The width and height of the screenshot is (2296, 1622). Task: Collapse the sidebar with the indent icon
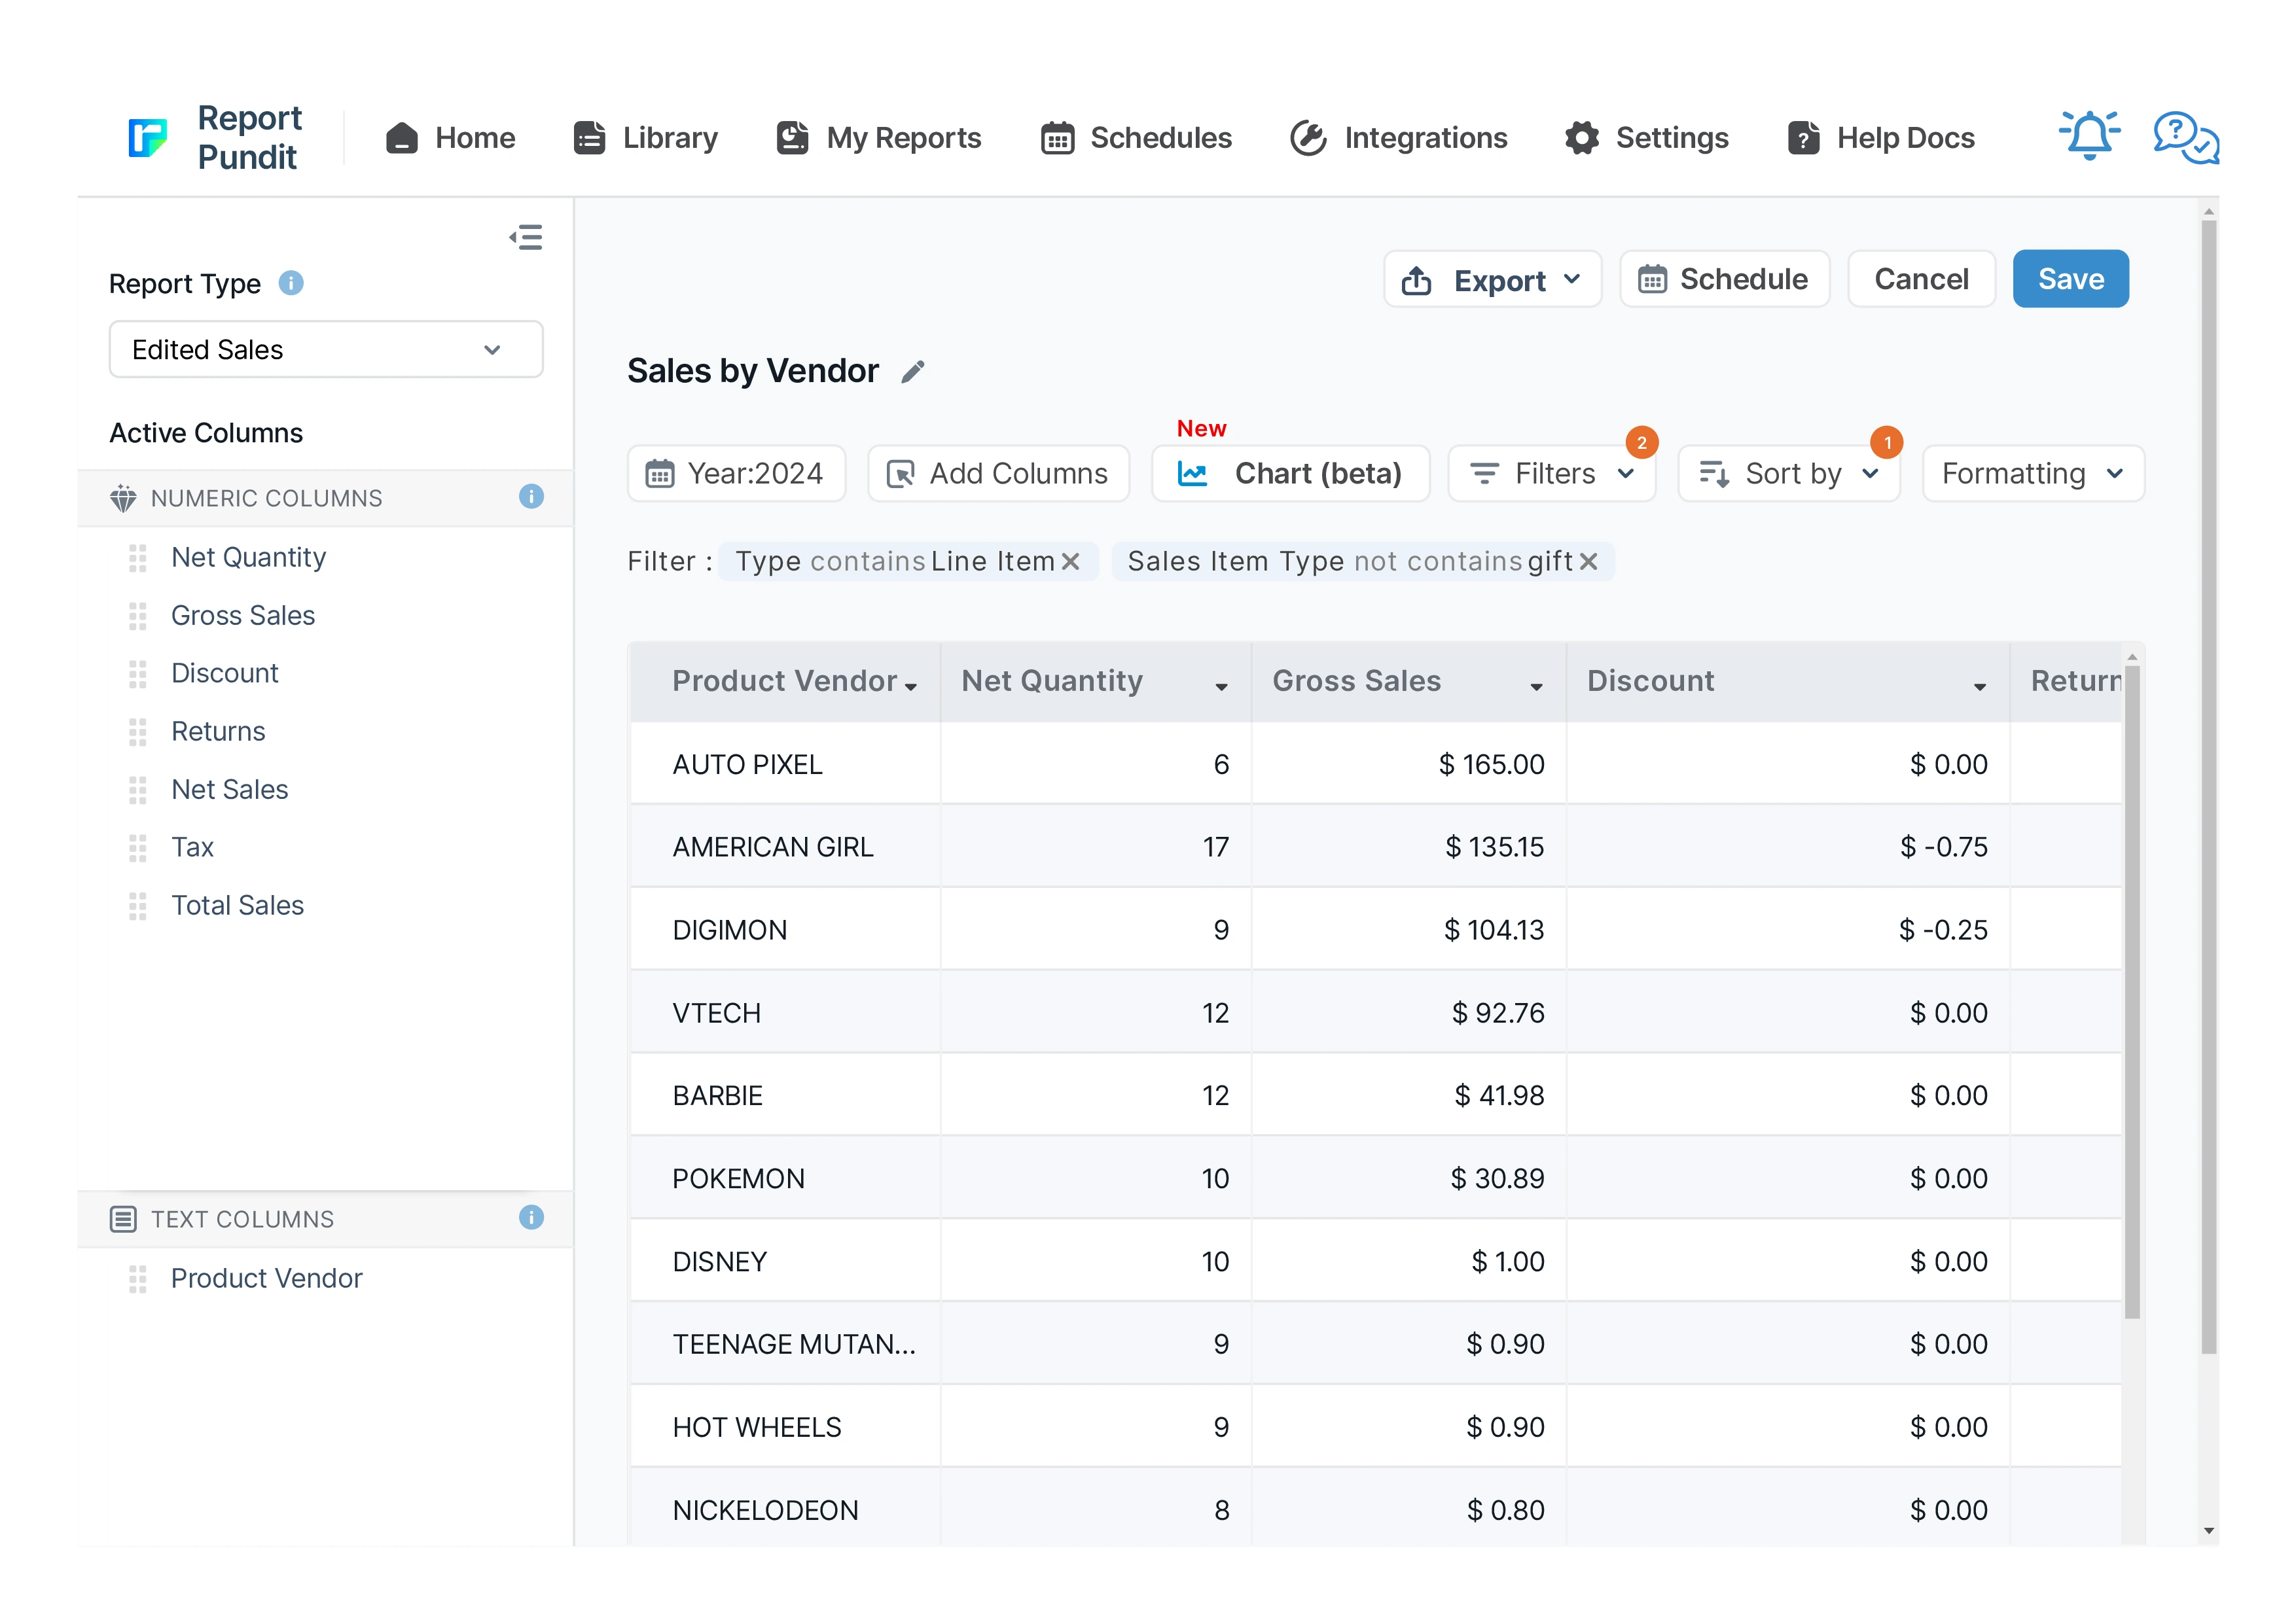coord(526,237)
